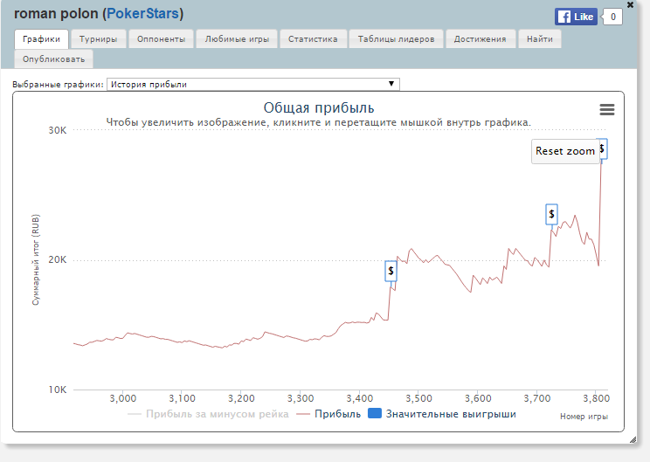Open the Турниры tab
Image resolution: width=650 pixels, height=462 pixels.
pos(98,39)
